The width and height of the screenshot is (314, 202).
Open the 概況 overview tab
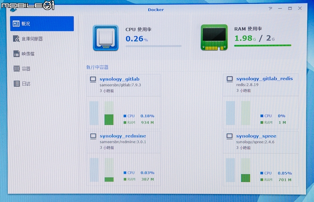click(x=42, y=24)
